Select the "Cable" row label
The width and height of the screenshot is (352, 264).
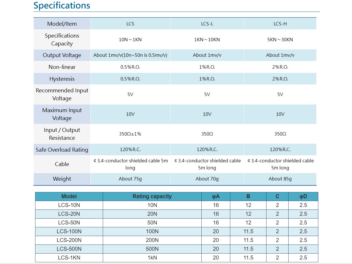[x=62, y=164]
